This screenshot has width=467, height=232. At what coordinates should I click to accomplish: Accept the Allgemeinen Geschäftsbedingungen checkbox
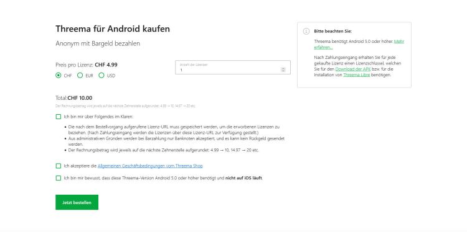pyautogui.click(x=59, y=166)
